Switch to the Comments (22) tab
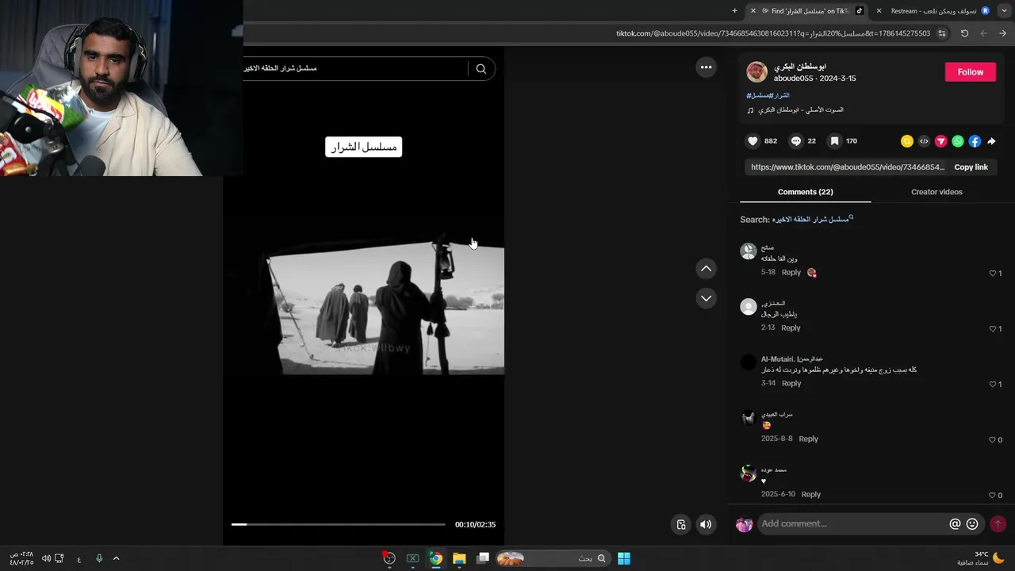 [805, 192]
